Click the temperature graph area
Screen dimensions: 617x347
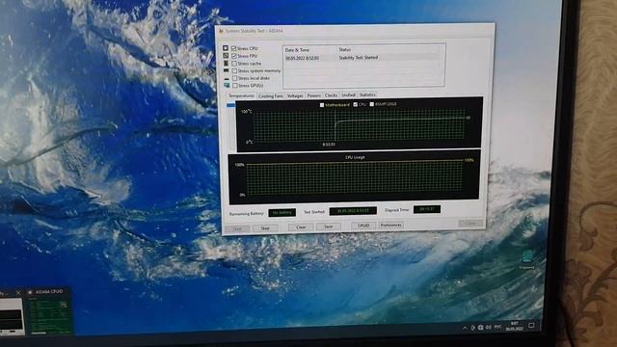click(359, 124)
